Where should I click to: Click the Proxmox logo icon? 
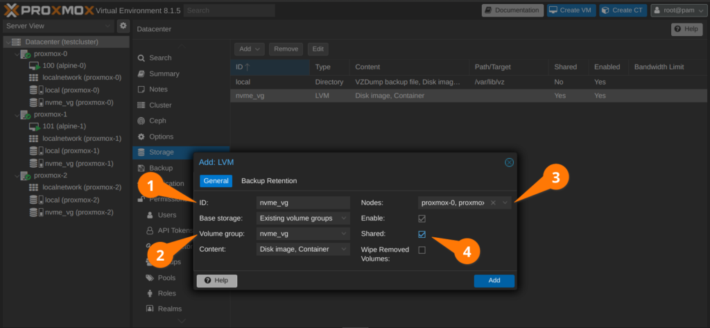[x=10, y=10]
